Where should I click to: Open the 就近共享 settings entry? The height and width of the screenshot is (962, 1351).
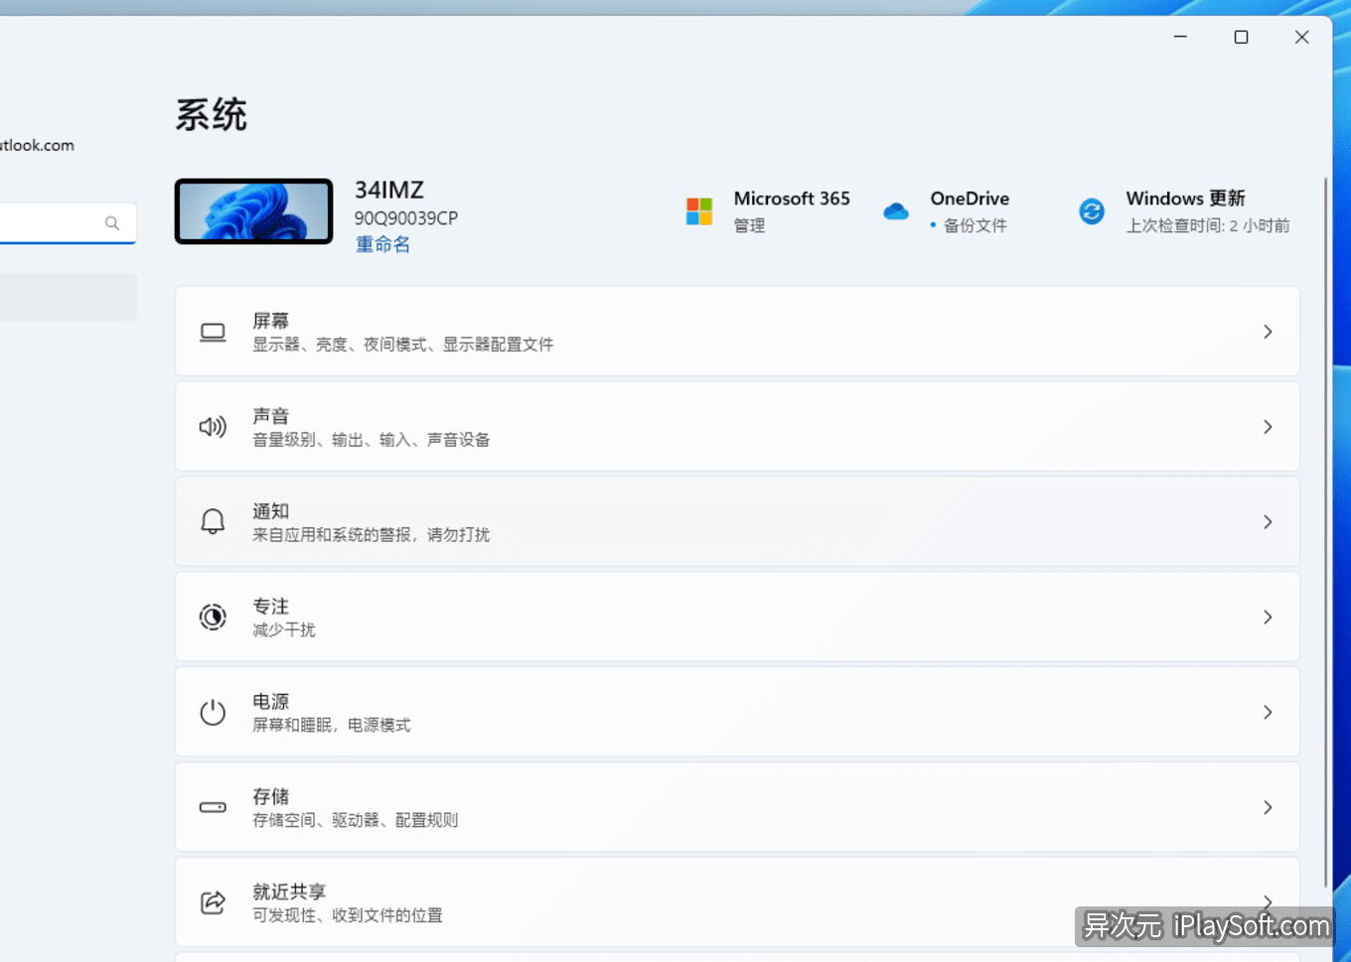click(737, 902)
